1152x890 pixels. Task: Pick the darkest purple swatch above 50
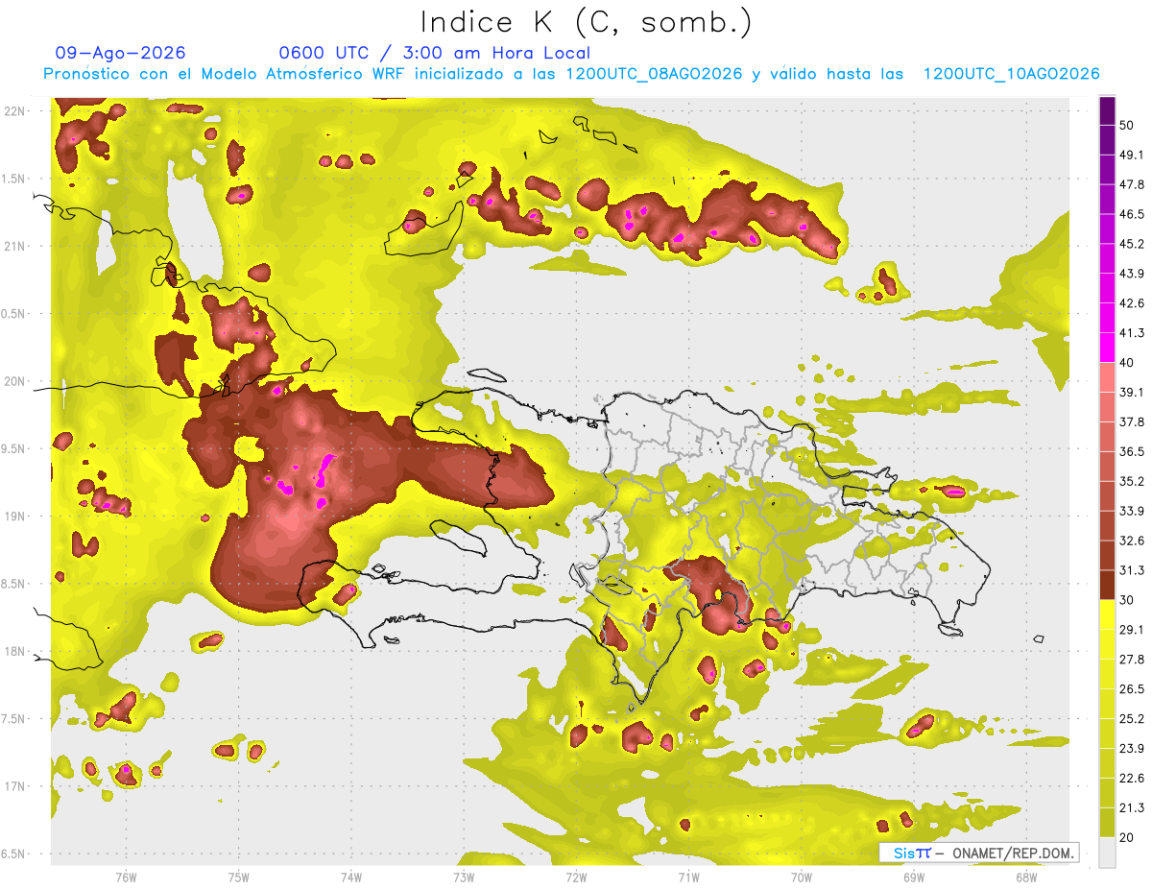click(x=1107, y=110)
